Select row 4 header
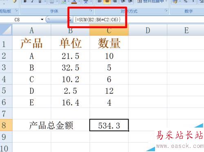Viewport: 204px width, 152px height. pyautogui.click(x=6, y=79)
